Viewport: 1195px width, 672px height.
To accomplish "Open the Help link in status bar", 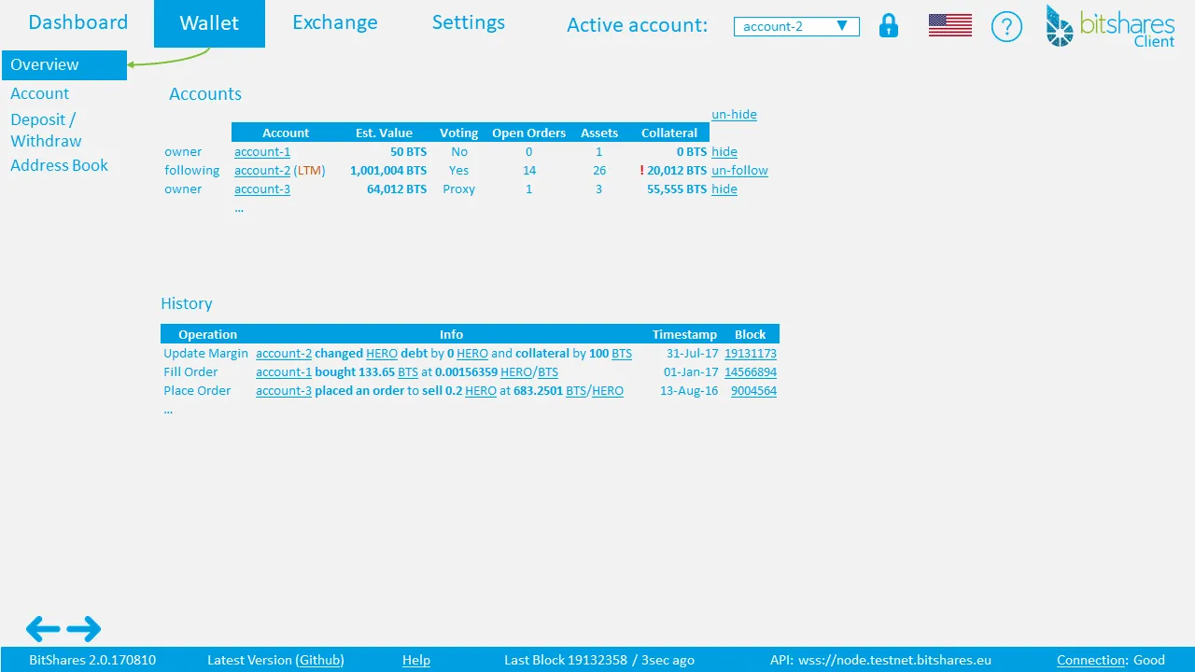I will pyautogui.click(x=416, y=660).
